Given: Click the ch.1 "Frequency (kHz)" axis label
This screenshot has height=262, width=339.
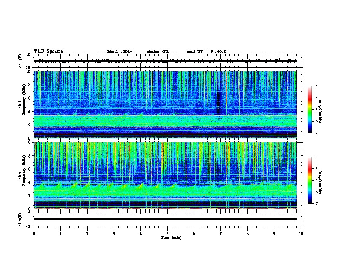Looking at the screenshot, I should point(24,99).
